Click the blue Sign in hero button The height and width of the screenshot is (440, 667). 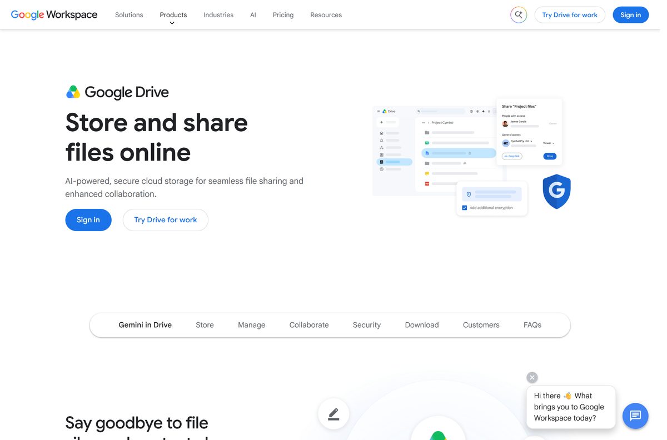88,220
